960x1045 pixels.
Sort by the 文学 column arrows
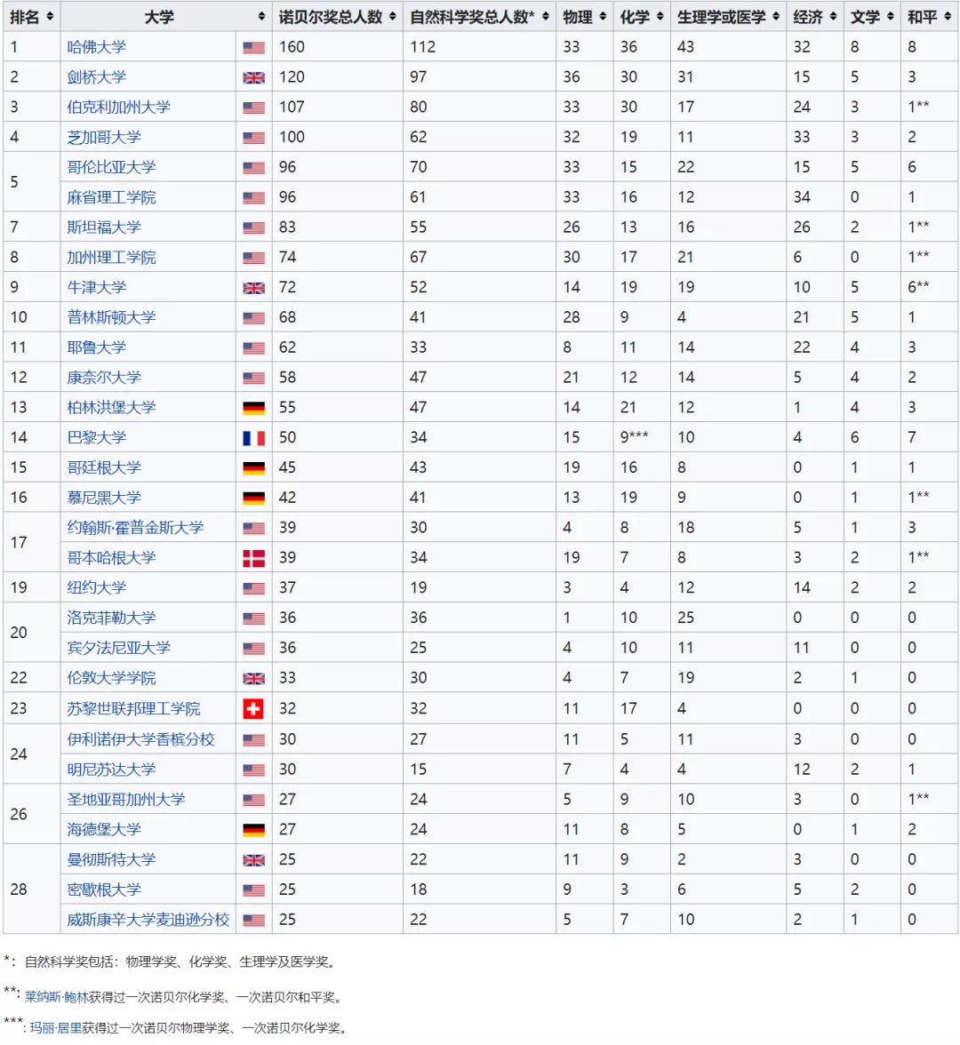click(x=890, y=17)
